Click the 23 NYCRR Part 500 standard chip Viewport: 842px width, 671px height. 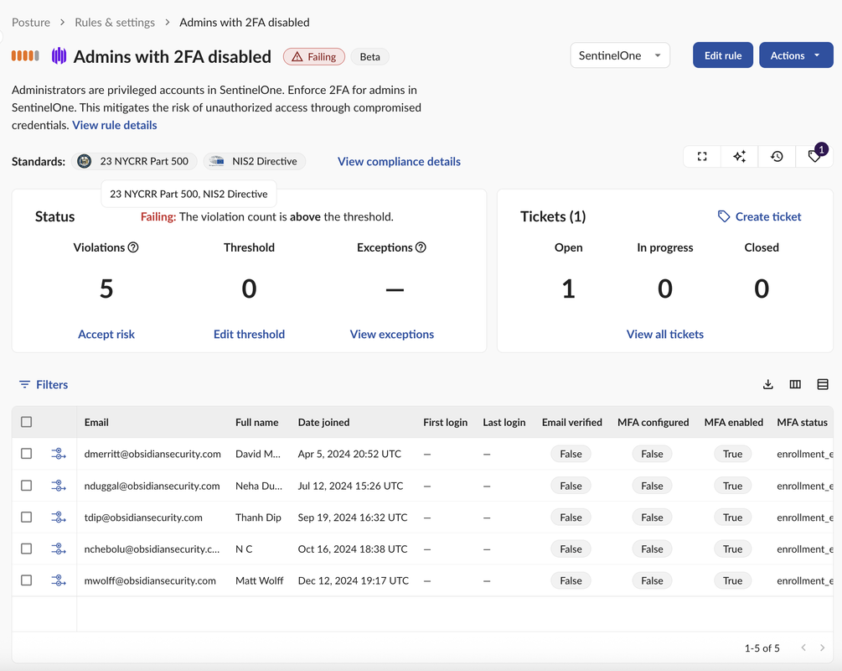134,161
